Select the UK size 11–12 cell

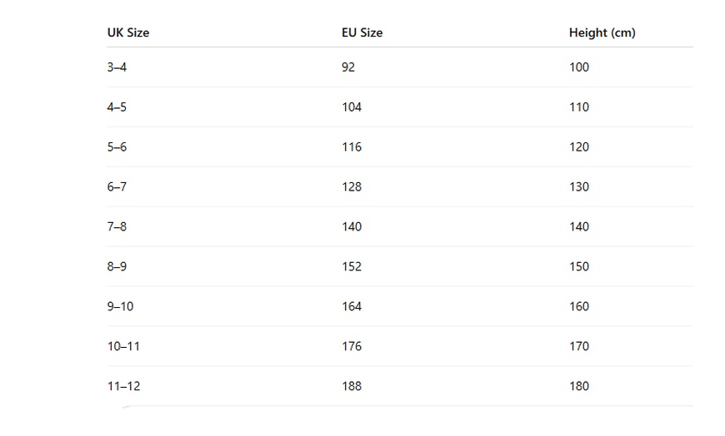point(123,387)
